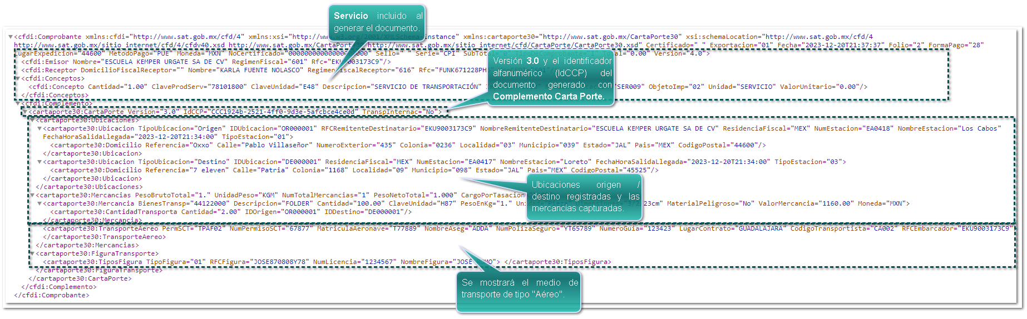This screenshot has height=319, width=1027.
Task: Select the receptor name "KARLA FUENTE NOLASCO"
Action: 260,70
